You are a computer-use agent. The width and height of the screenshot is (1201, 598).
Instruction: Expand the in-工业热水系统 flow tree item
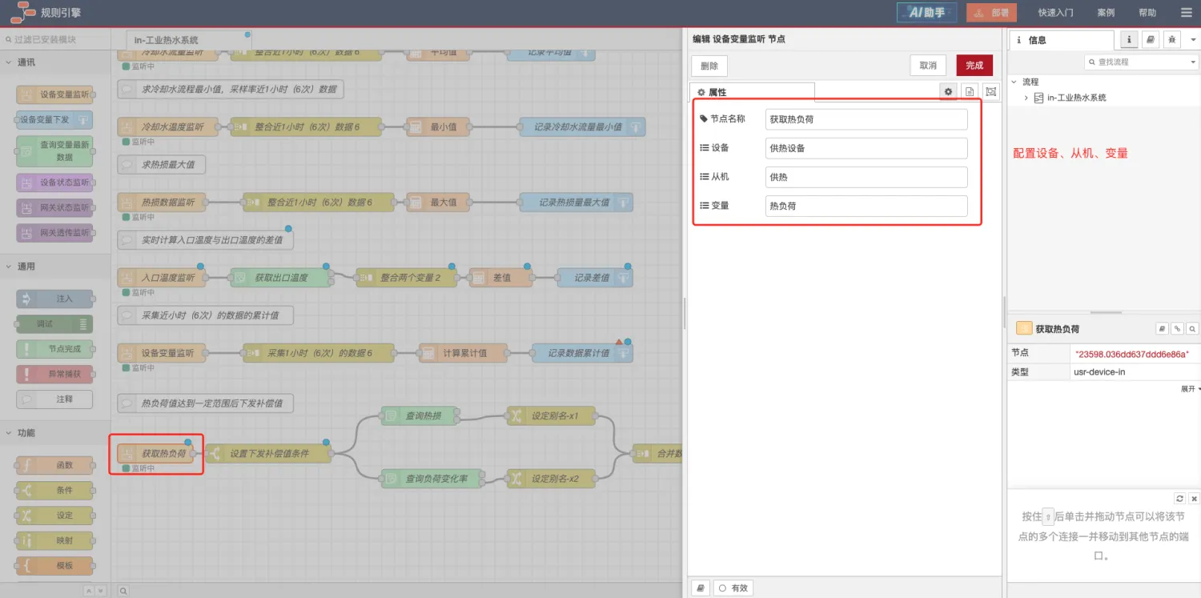point(1026,98)
